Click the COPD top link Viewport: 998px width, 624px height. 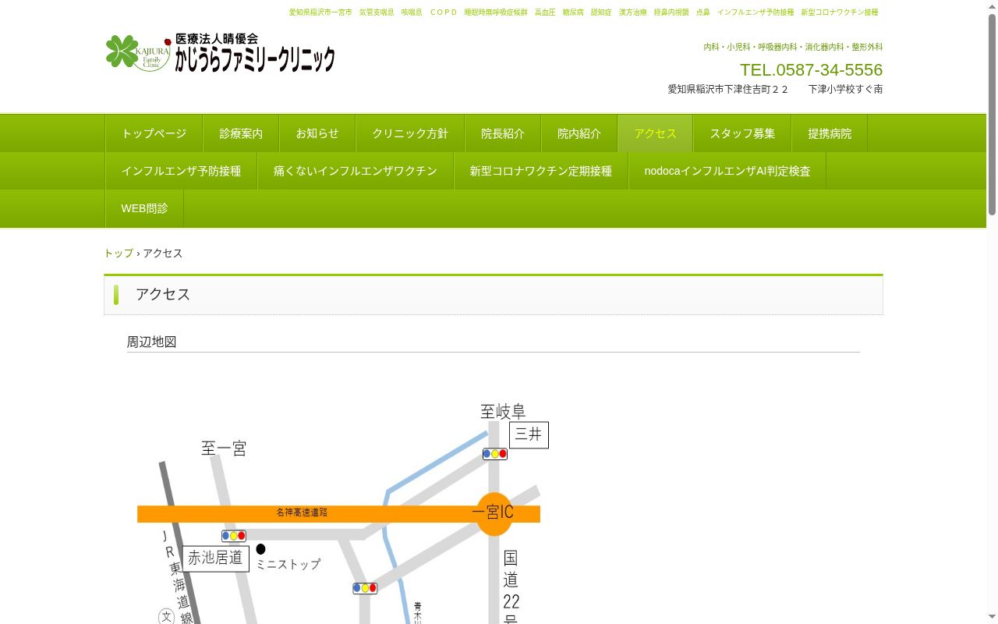point(444,12)
